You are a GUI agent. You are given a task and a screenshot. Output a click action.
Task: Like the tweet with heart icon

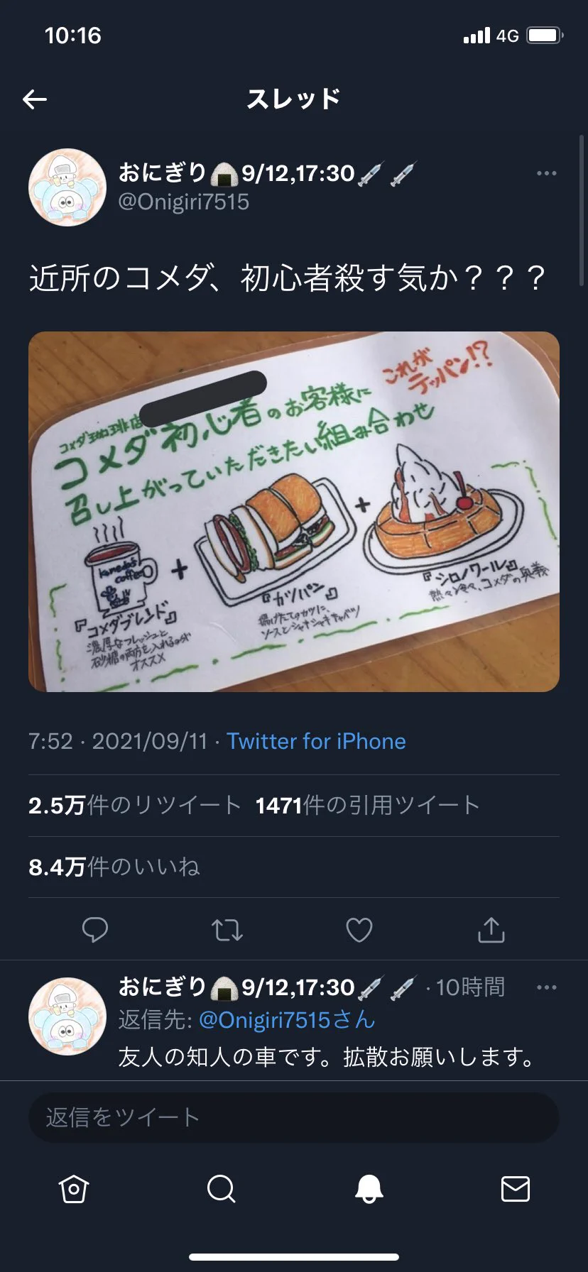coord(359,930)
